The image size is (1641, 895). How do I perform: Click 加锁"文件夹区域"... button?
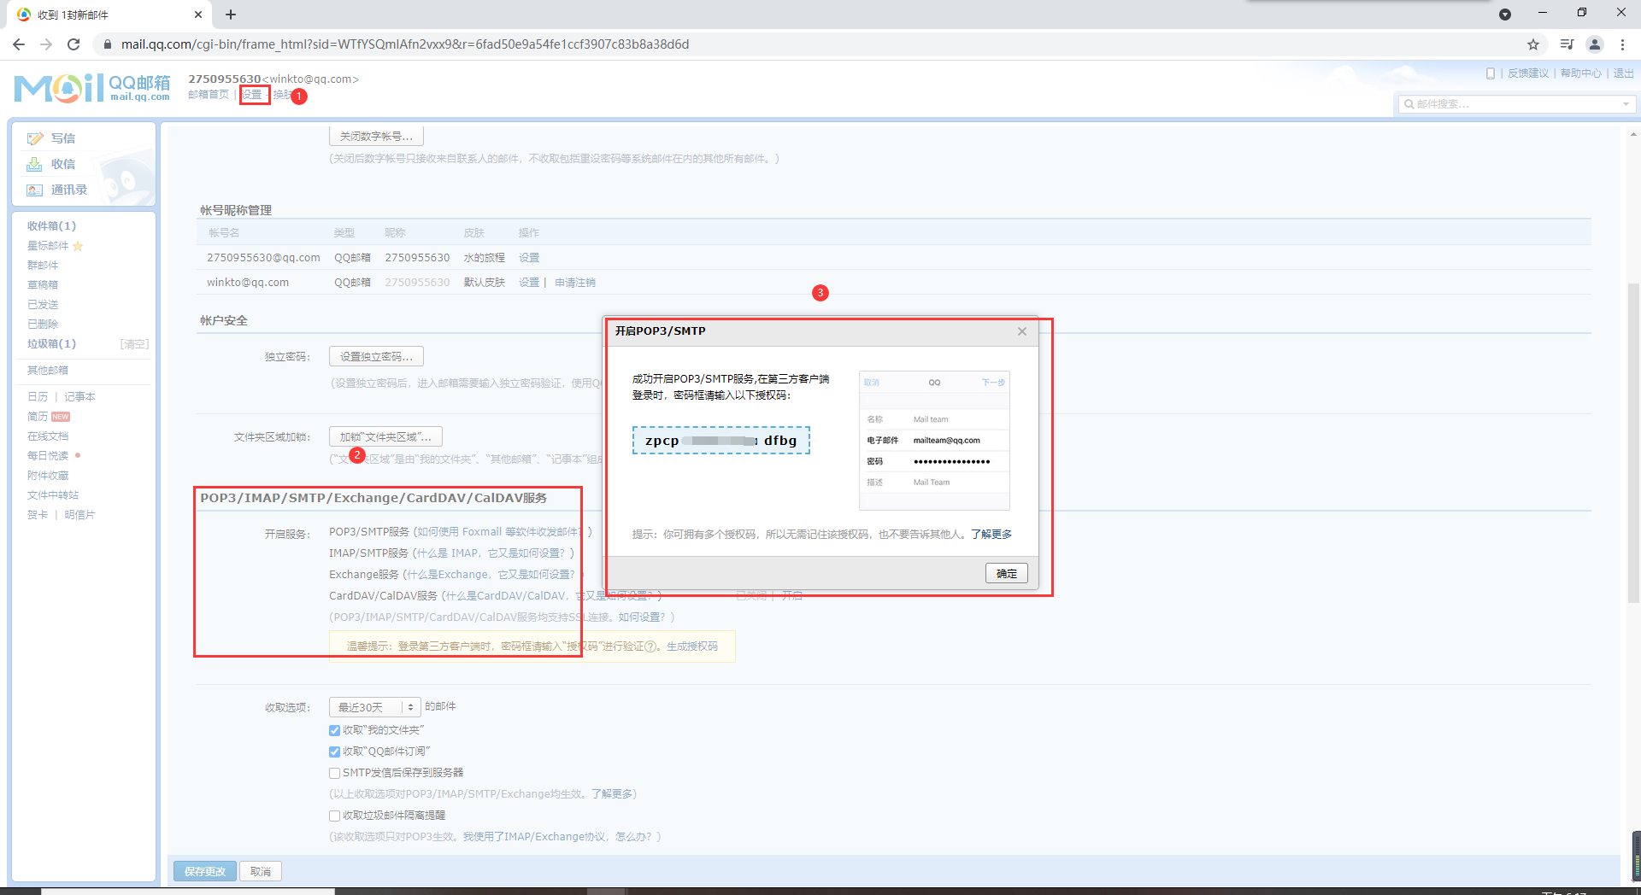tap(385, 437)
